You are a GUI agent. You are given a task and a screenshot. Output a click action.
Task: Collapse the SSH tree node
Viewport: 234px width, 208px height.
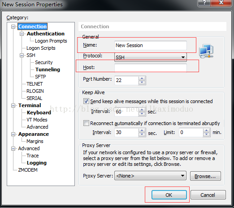tap(22, 55)
